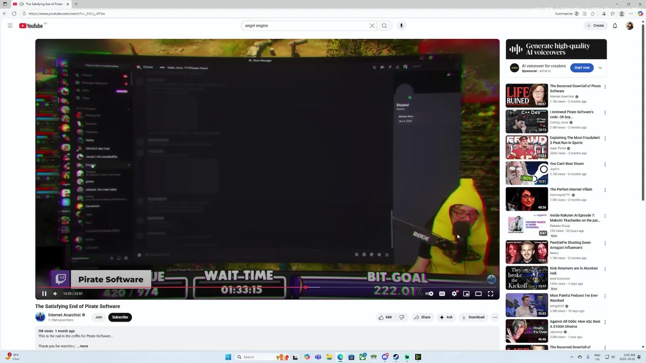This screenshot has height=363, width=646.
Task: Open YouTube notifications bell
Action: pos(615,26)
